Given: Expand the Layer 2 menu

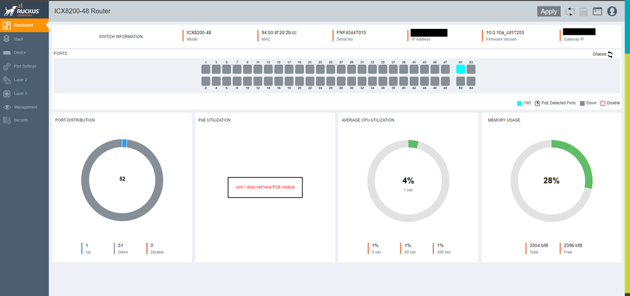Looking at the screenshot, I should pyautogui.click(x=20, y=80).
